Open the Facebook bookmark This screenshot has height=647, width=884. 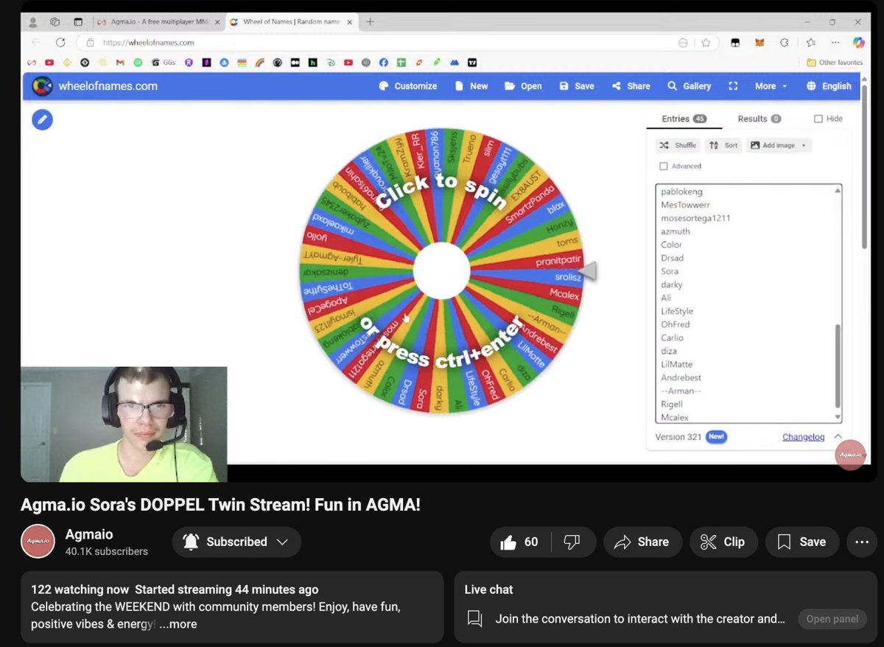384,63
